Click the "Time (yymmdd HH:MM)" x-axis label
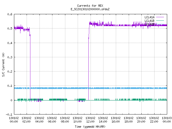This screenshot has height=129, width=172. click(90, 127)
